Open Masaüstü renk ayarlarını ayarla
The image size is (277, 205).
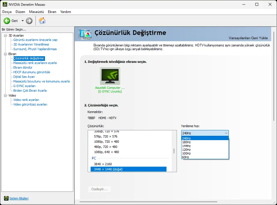coord(35,63)
